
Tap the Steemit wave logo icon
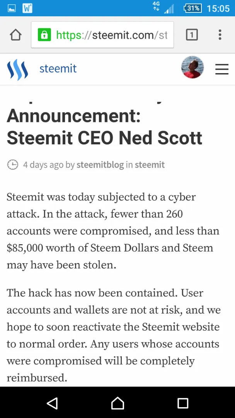[x=17, y=69]
